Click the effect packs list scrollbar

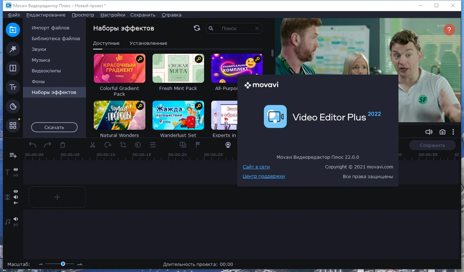[272, 53]
